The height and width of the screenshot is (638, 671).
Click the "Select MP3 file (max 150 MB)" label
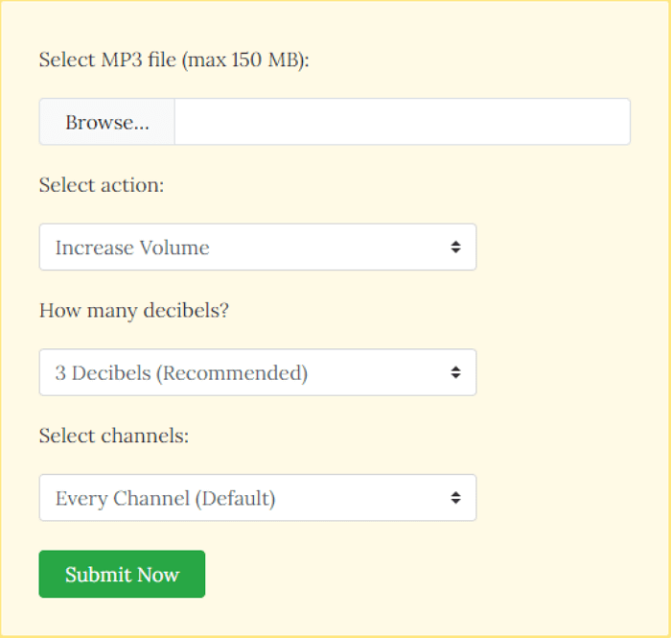point(175,59)
